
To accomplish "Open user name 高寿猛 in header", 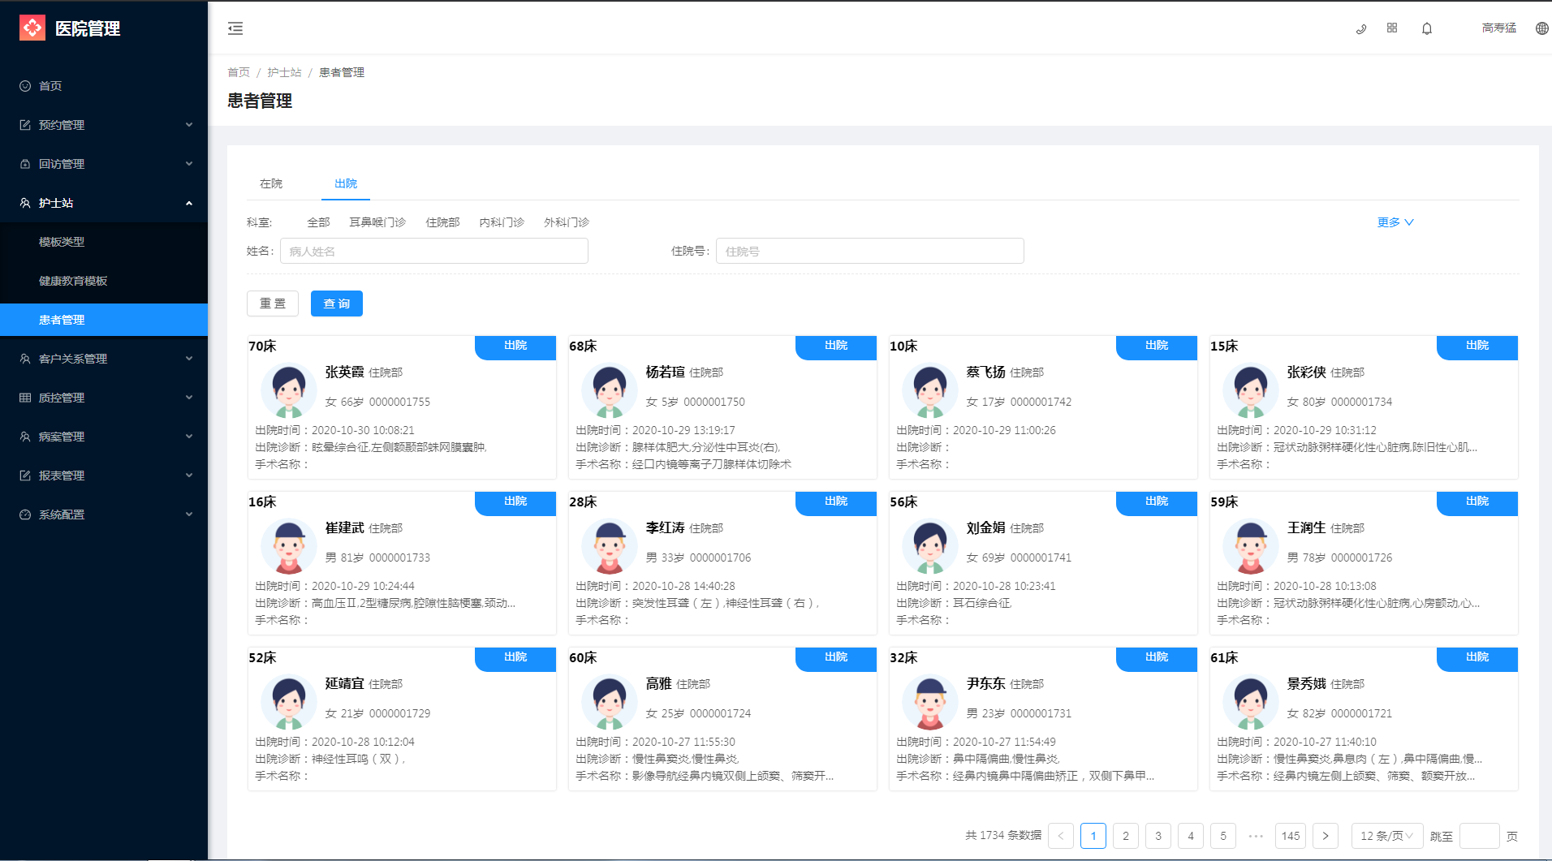I will click(x=1498, y=28).
